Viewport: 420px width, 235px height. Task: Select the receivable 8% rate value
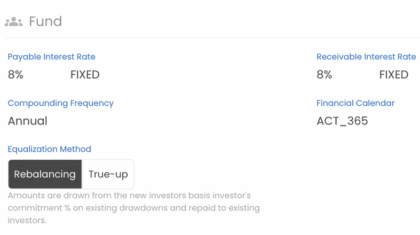click(x=324, y=75)
